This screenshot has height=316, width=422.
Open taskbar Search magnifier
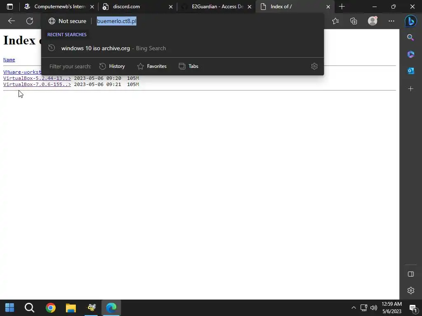29,308
